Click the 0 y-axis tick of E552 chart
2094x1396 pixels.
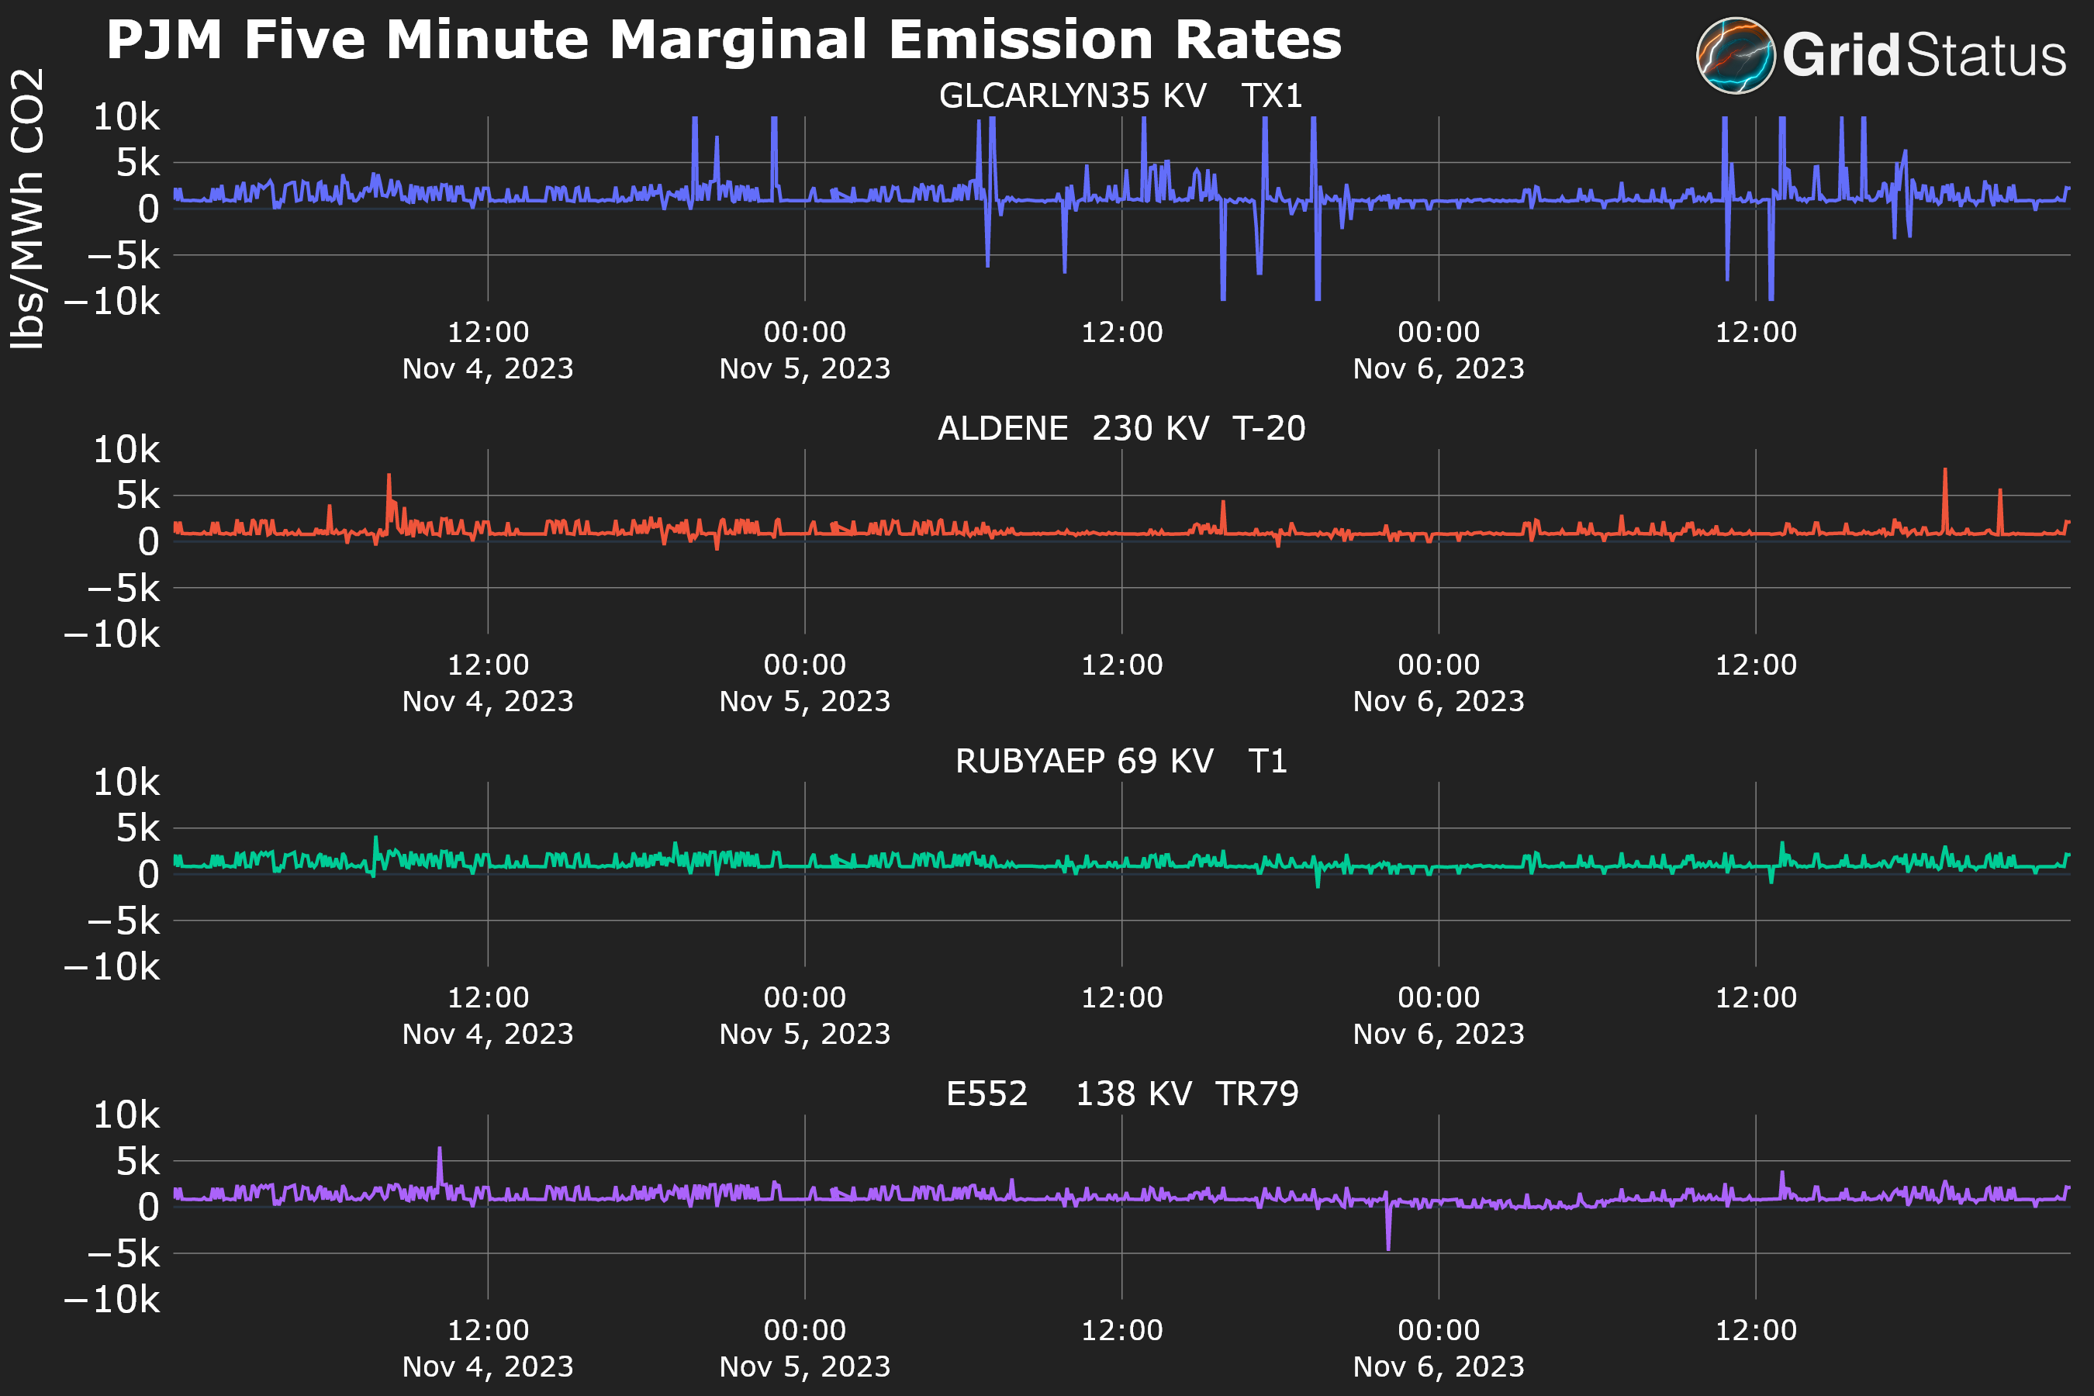(x=148, y=1208)
